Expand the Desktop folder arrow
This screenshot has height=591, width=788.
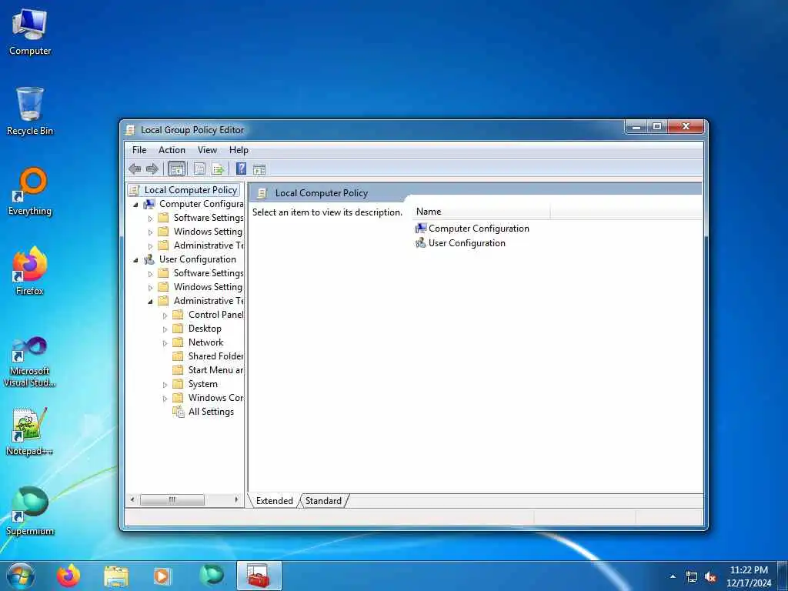click(x=165, y=329)
